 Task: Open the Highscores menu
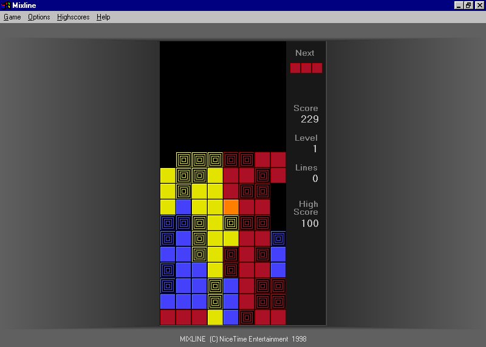(x=73, y=17)
